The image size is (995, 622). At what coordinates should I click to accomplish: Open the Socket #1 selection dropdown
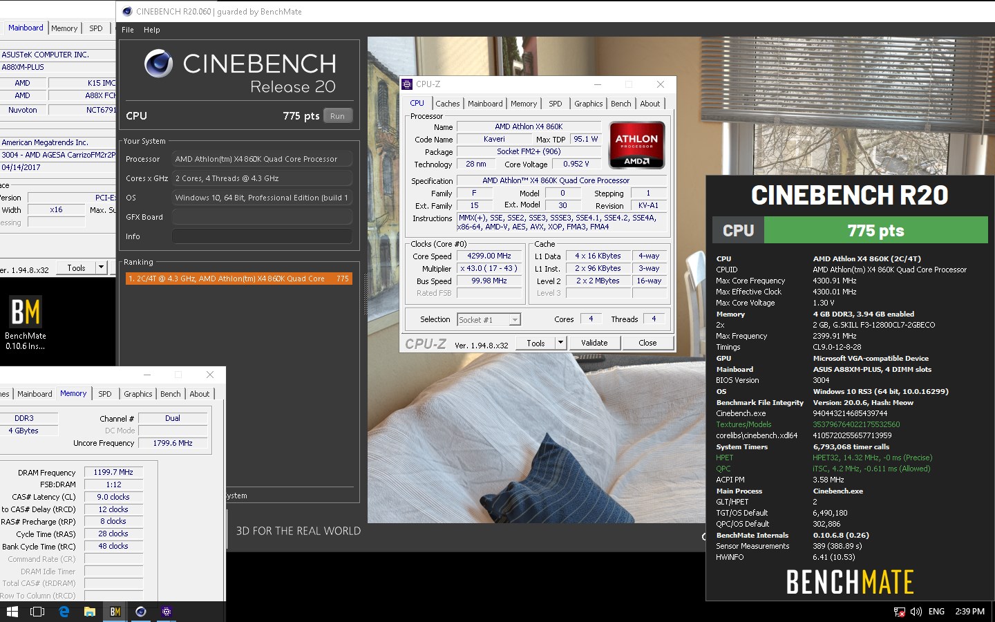click(x=489, y=319)
